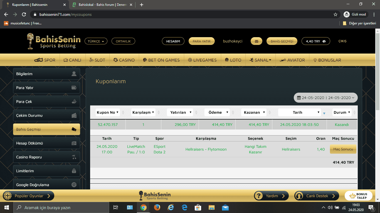
Task: Open Popüler Oyunlar in bottom bar
Action: click(x=28, y=196)
